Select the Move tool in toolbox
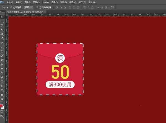 click(x=2, y=17)
